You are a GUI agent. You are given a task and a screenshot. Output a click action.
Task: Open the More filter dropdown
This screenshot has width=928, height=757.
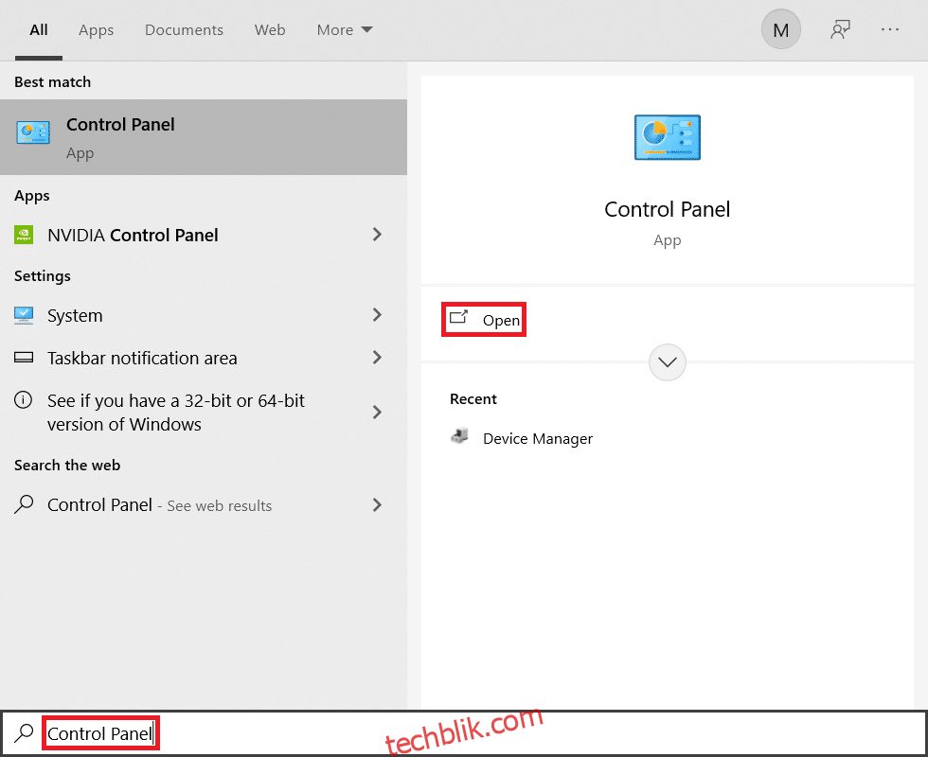(345, 29)
